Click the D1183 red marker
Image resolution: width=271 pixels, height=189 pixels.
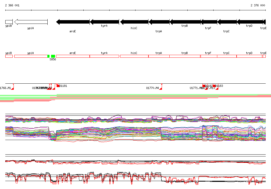pos(214,86)
